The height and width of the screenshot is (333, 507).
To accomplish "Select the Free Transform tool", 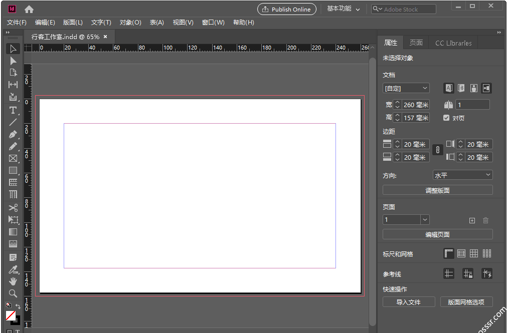I will [13, 220].
